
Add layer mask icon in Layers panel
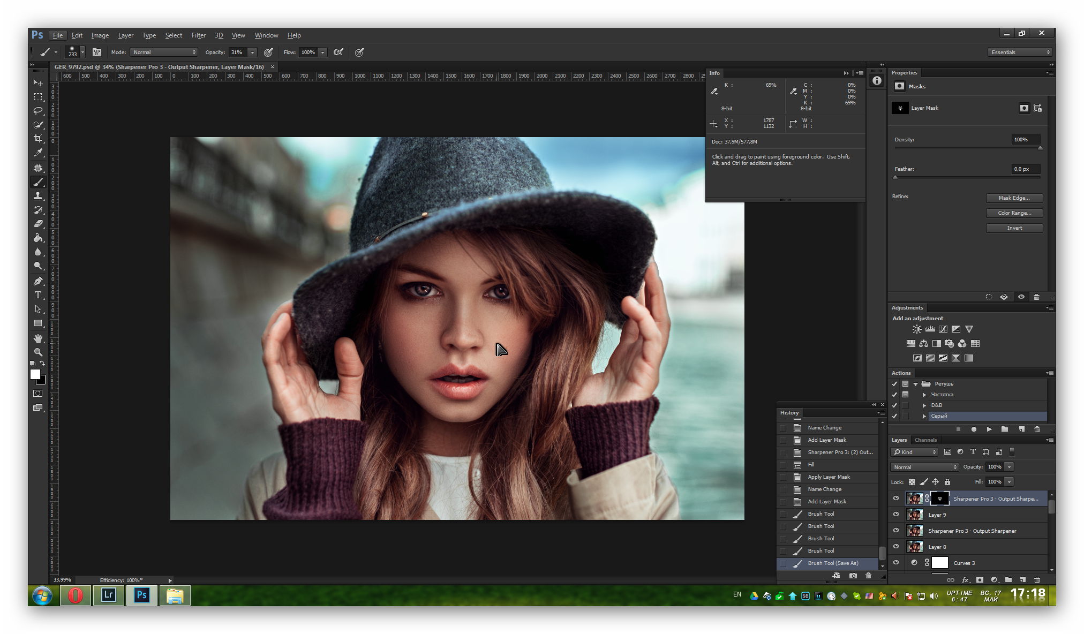980,579
